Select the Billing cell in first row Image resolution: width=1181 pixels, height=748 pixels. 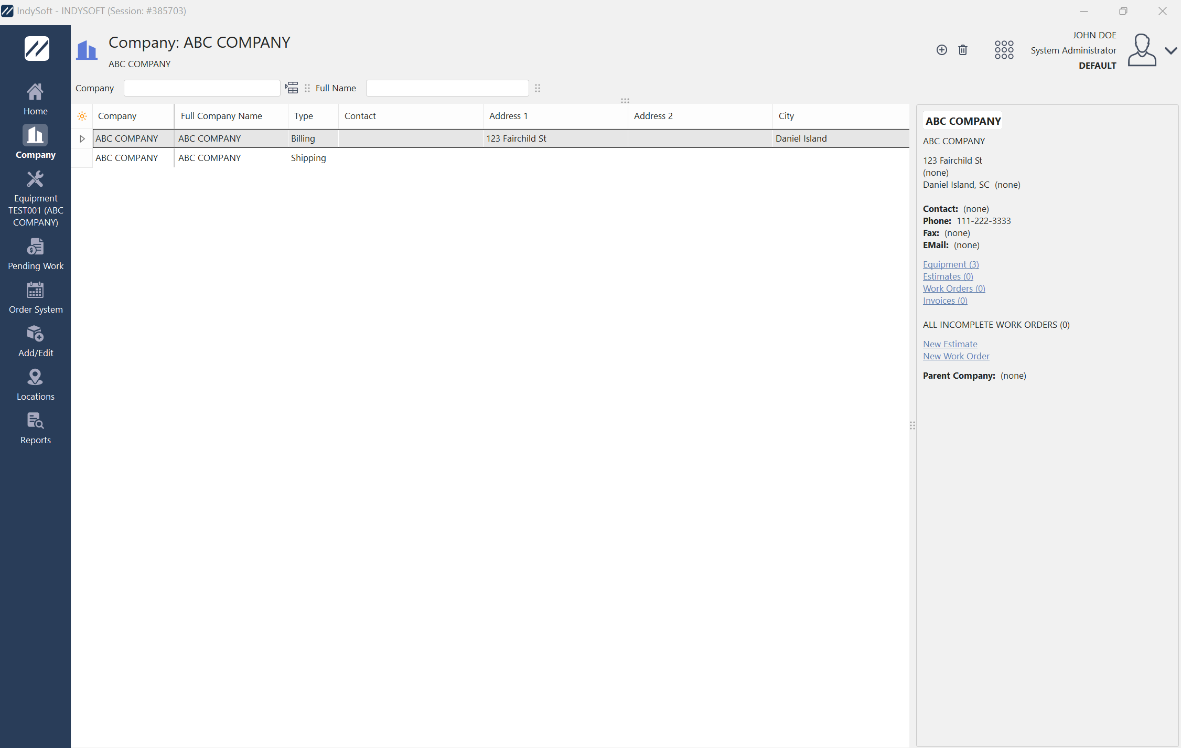tap(314, 138)
